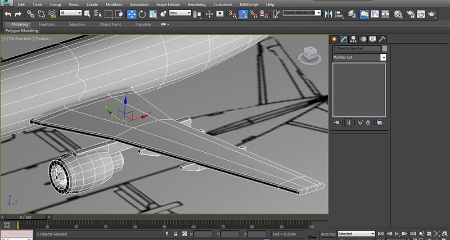Expand the View reference coordinate dropdown

coord(180,13)
